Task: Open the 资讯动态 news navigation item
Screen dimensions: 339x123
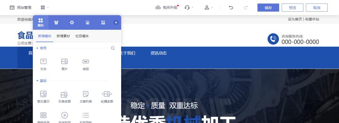Action: point(159,53)
